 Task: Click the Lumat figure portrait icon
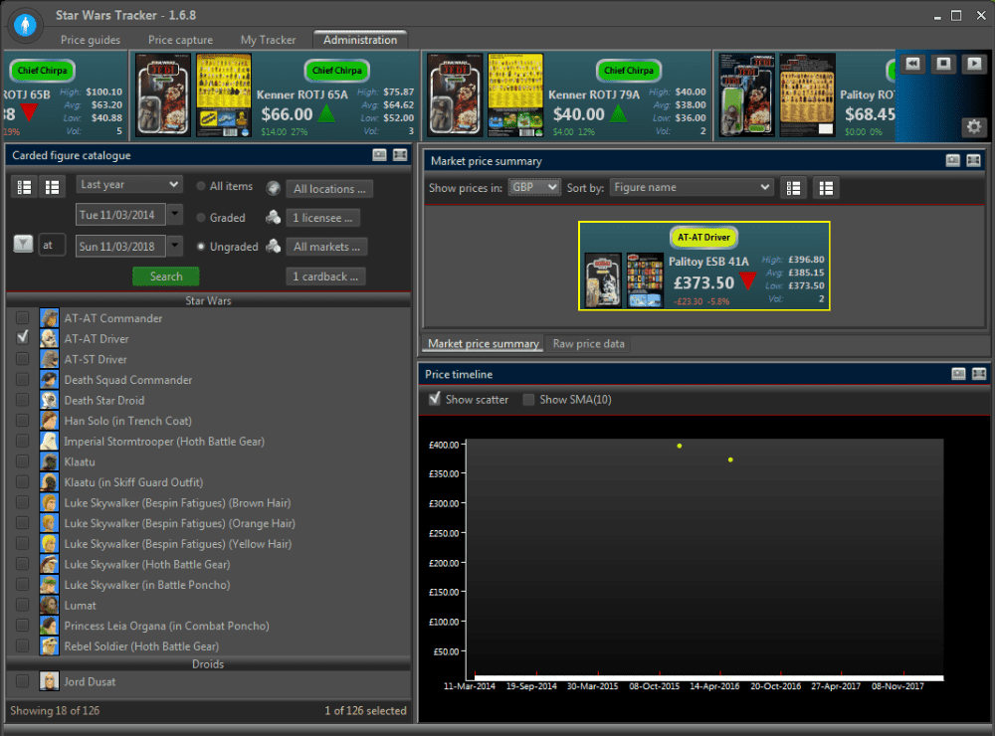[x=49, y=605]
